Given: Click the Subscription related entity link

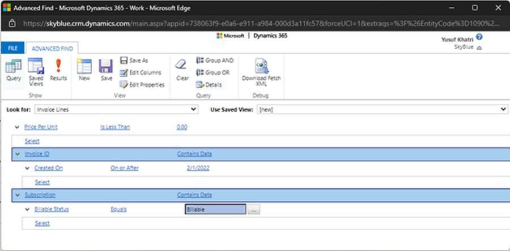Looking at the screenshot, I should pos(40,195).
